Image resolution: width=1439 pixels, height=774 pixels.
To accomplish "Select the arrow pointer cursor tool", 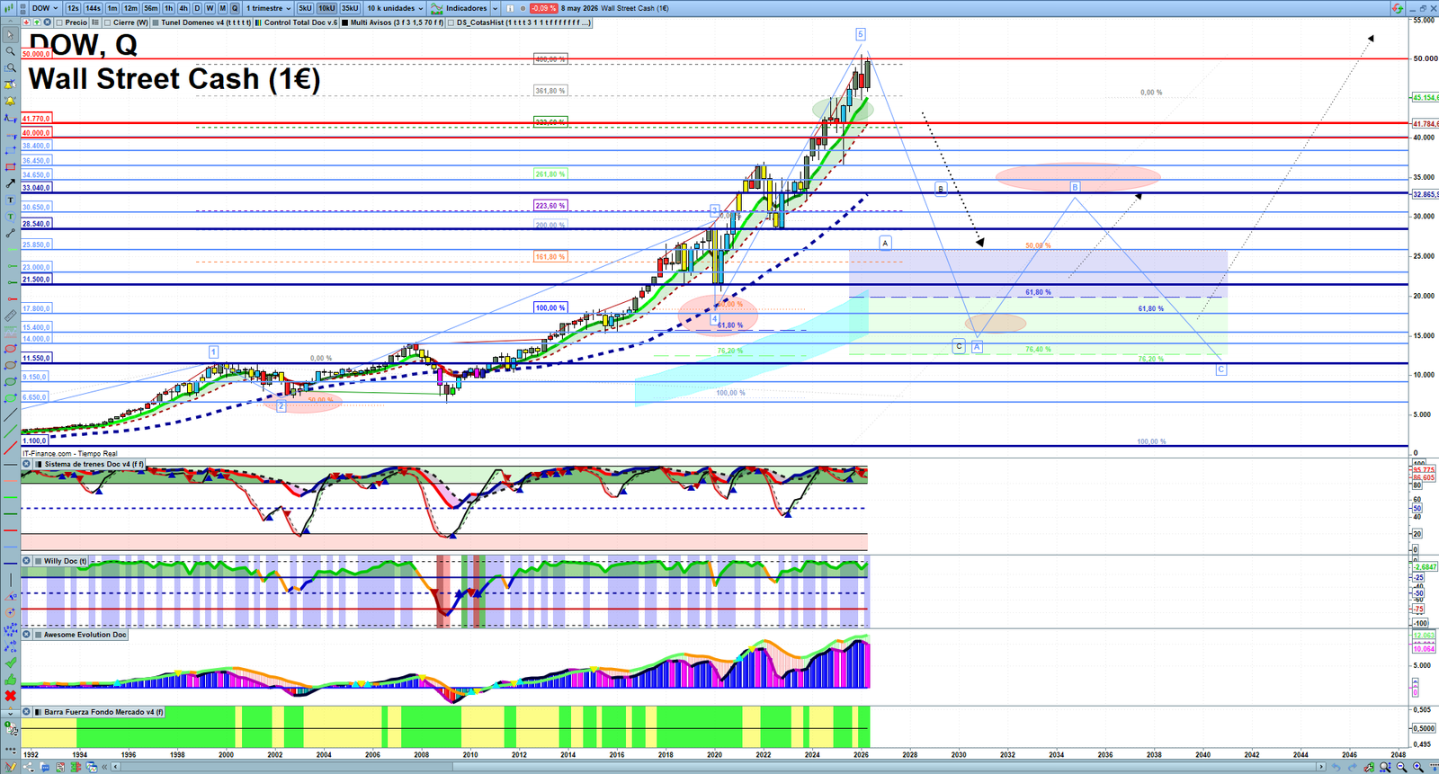I will pos(10,35).
